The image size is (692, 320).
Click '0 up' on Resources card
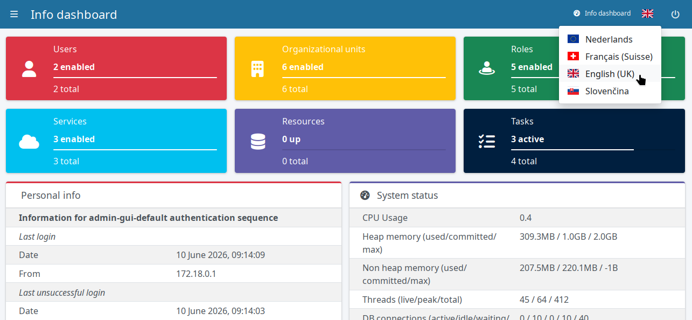[x=291, y=139]
